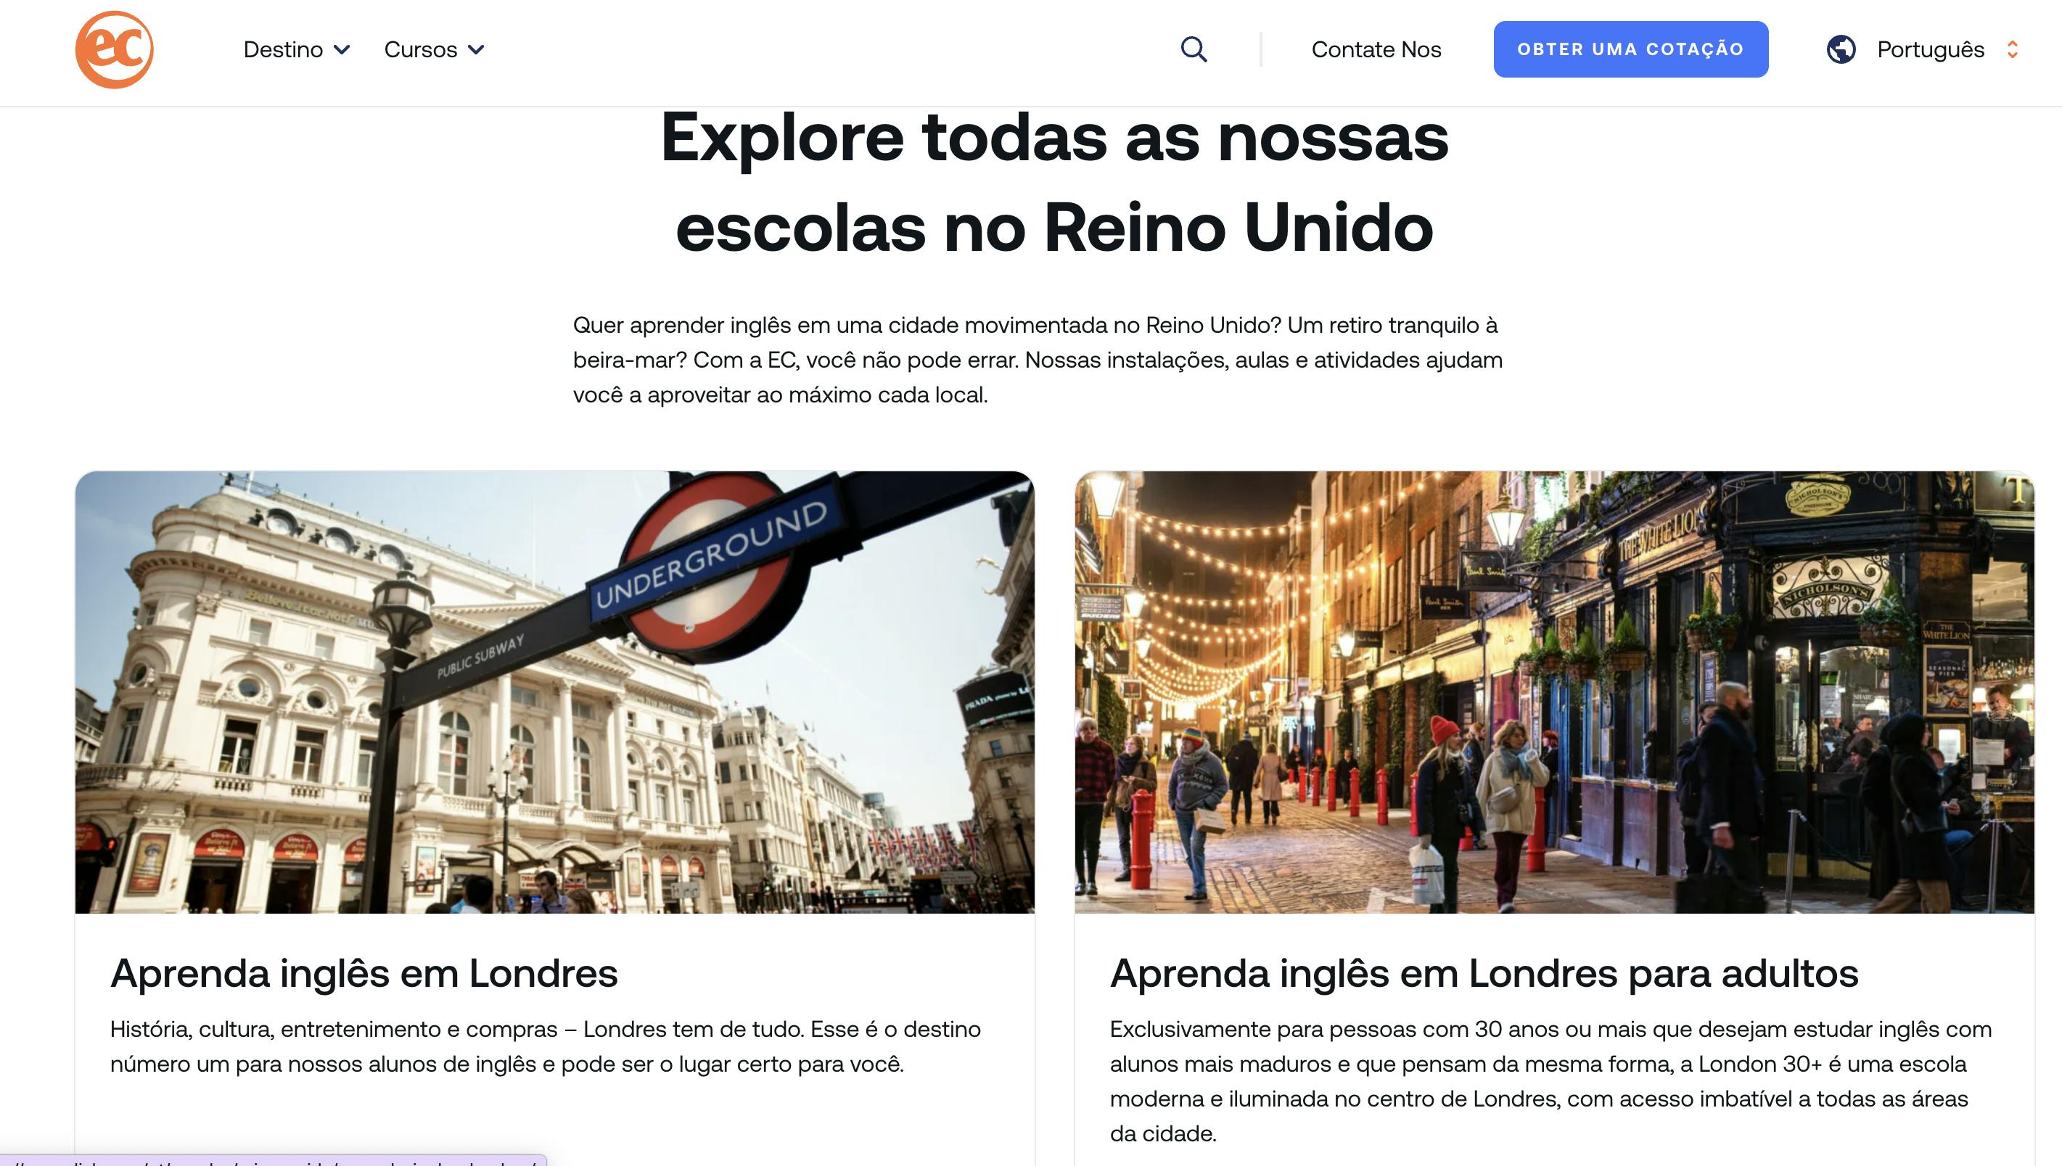Click the globe language icon
This screenshot has height=1166, width=2062.
[1841, 49]
